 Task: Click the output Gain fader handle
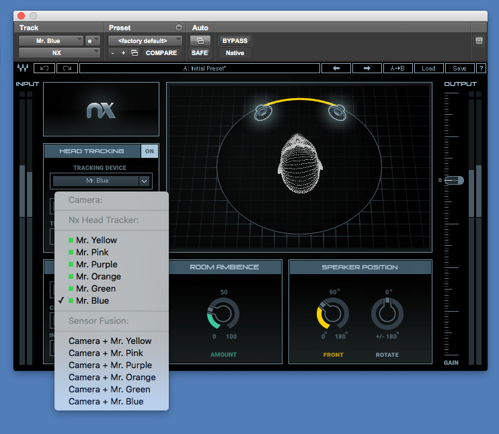(454, 180)
